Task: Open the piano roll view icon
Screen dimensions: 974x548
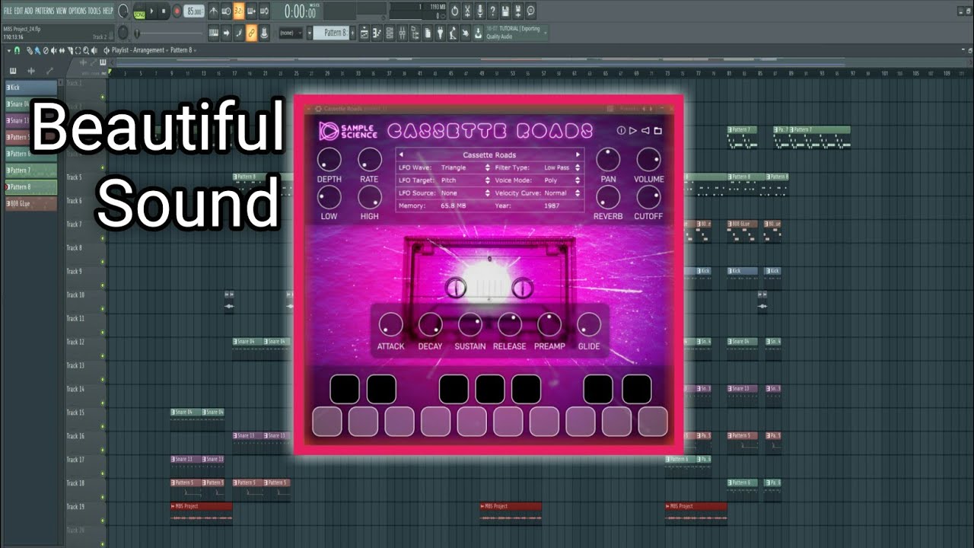Action: click(377, 33)
